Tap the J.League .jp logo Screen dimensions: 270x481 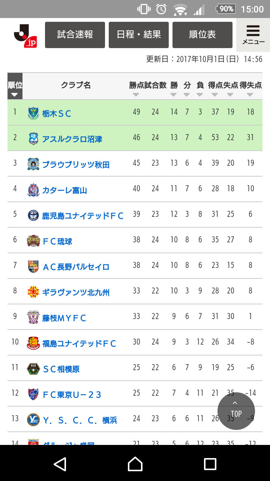pos(25,36)
